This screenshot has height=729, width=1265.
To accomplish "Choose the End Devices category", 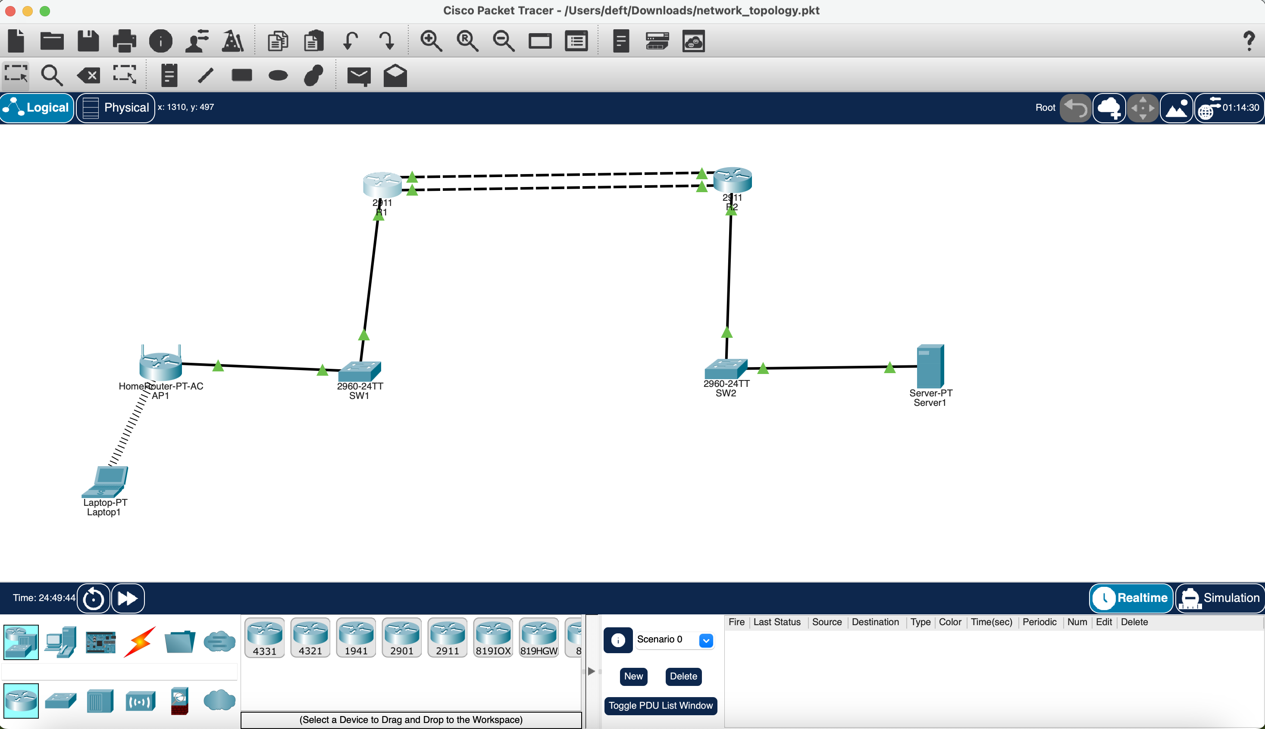I will tap(61, 642).
